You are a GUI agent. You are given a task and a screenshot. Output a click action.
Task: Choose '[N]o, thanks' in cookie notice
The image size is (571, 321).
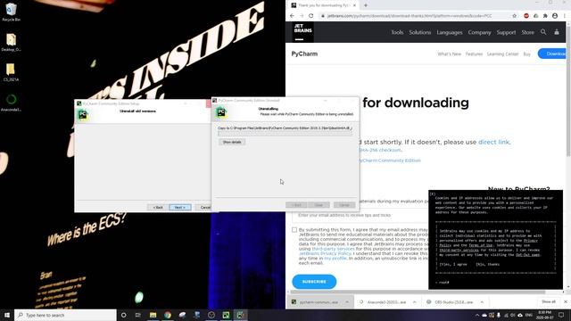click(x=488, y=265)
